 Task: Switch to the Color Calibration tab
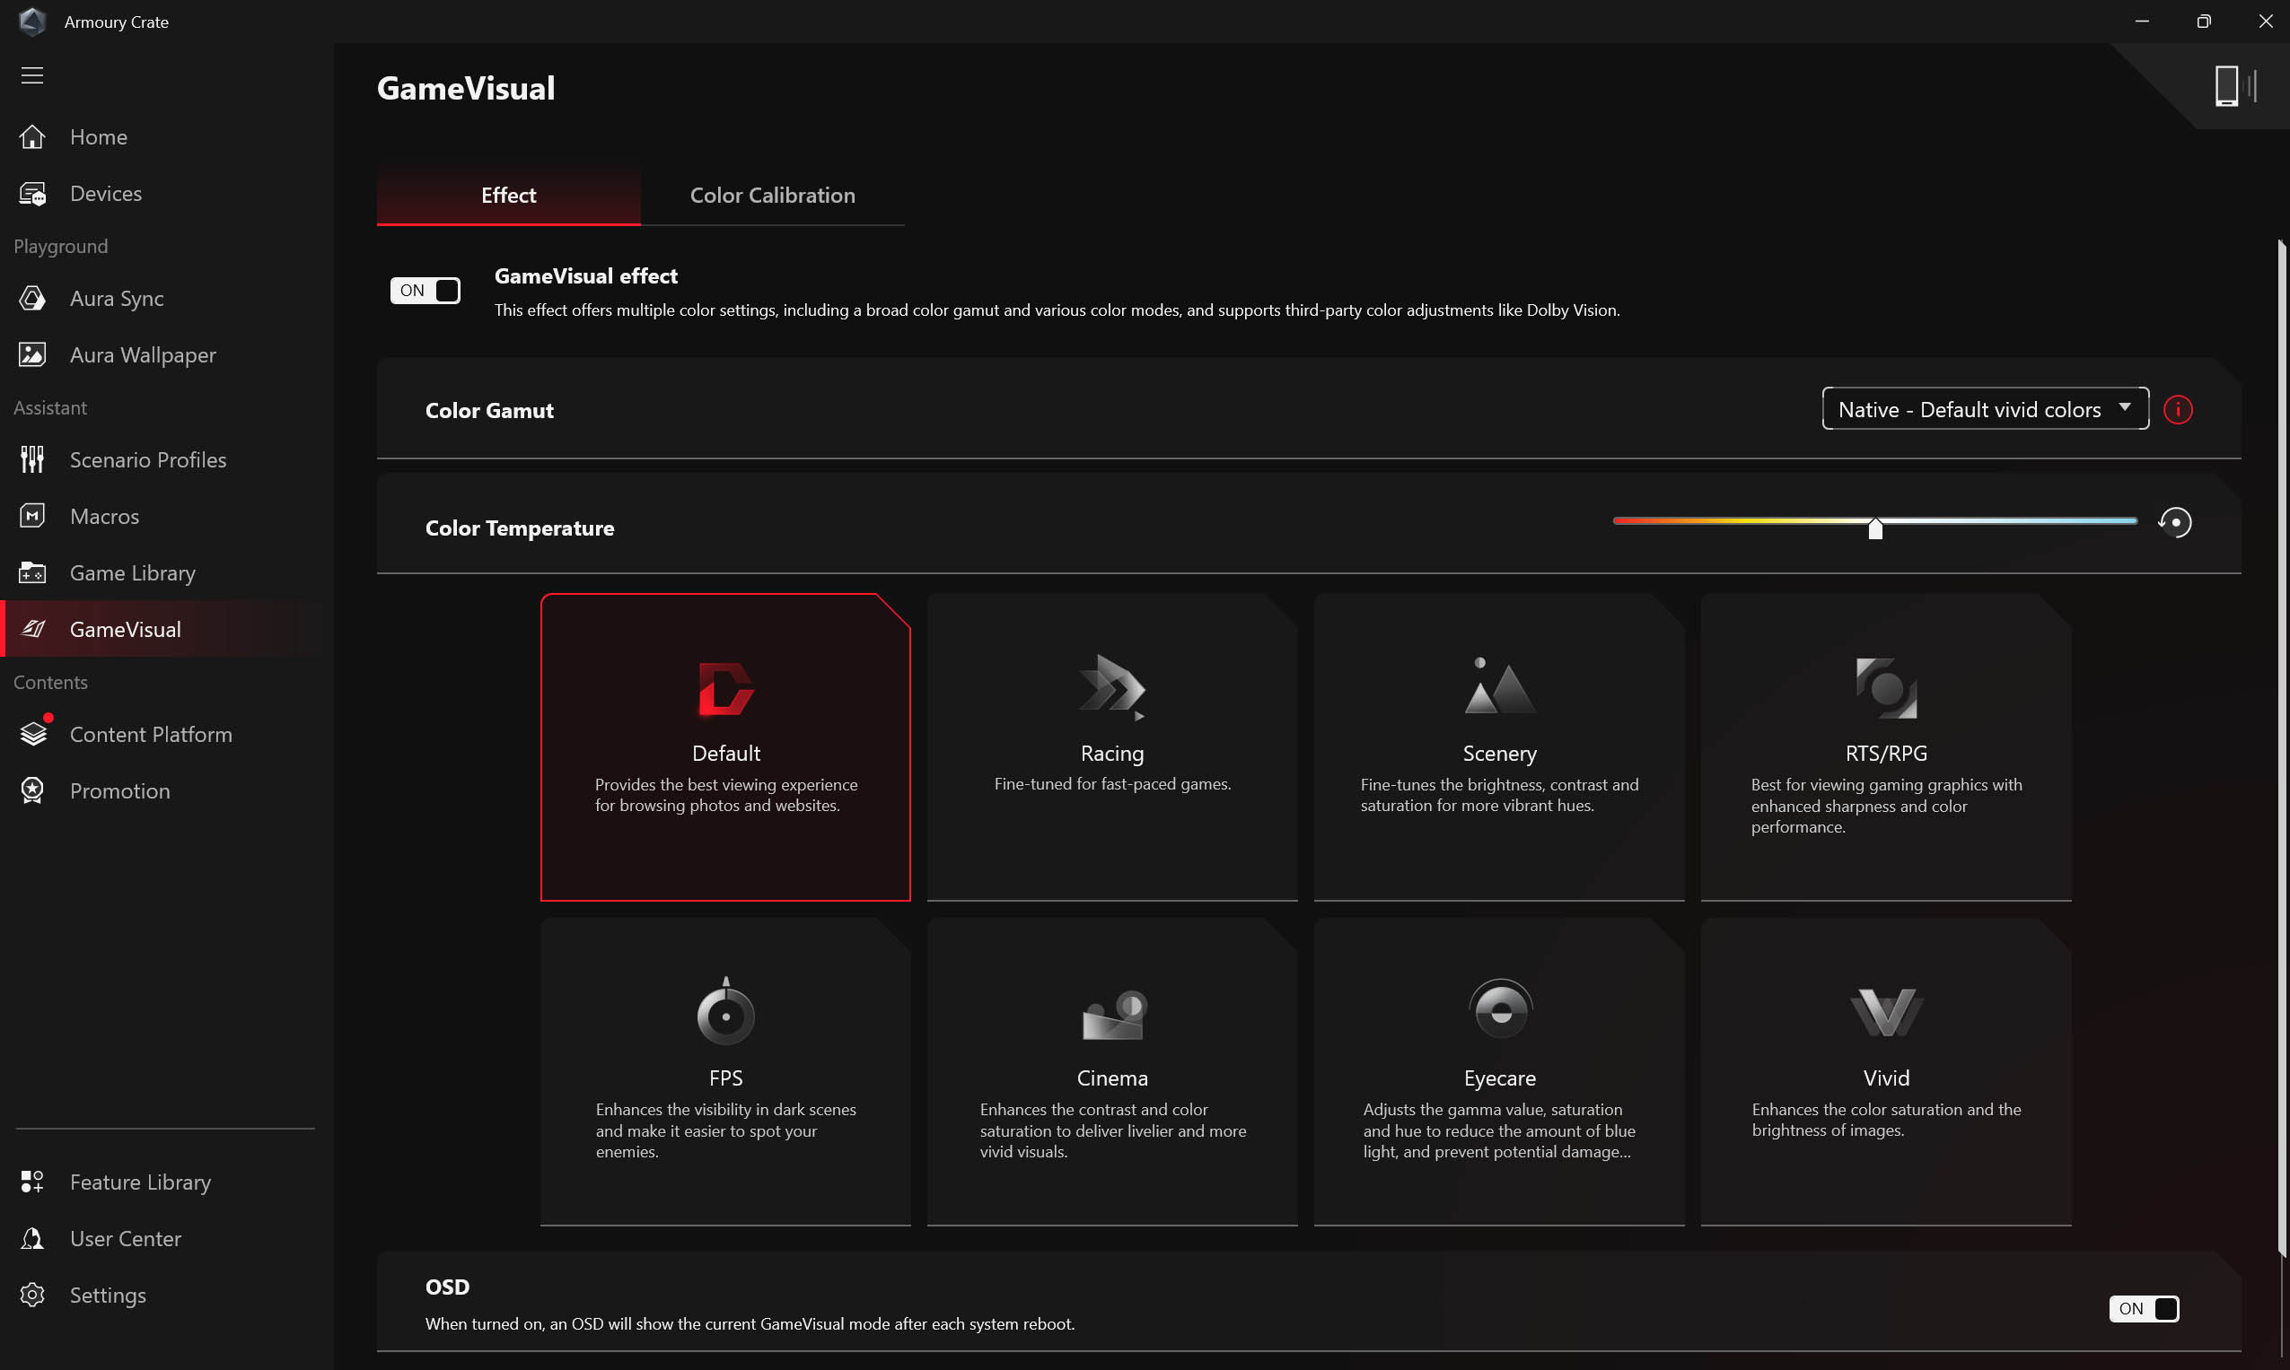pos(772,196)
